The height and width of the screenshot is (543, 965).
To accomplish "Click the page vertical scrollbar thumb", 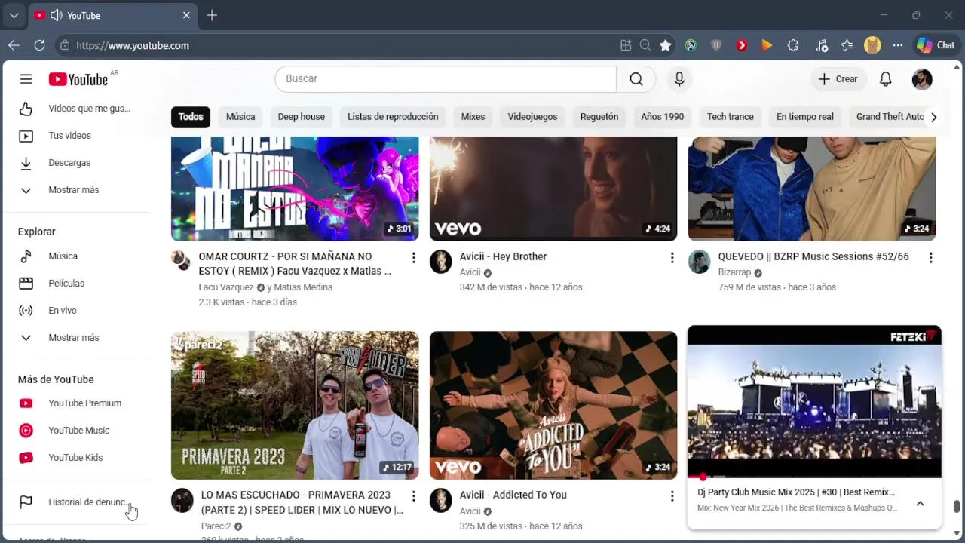I will [x=957, y=506].
